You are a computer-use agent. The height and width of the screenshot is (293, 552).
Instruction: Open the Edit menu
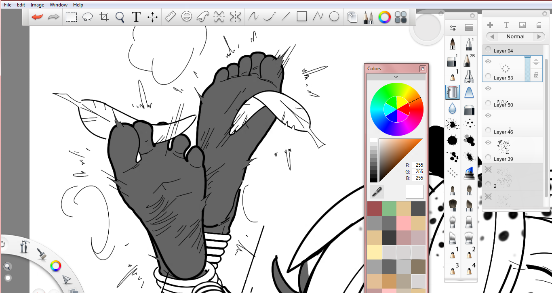coord(21,5)
